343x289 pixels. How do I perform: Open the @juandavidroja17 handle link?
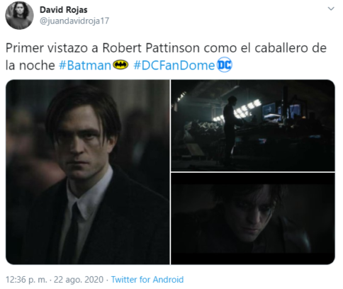pyautogui.click(x=74, y=21)
